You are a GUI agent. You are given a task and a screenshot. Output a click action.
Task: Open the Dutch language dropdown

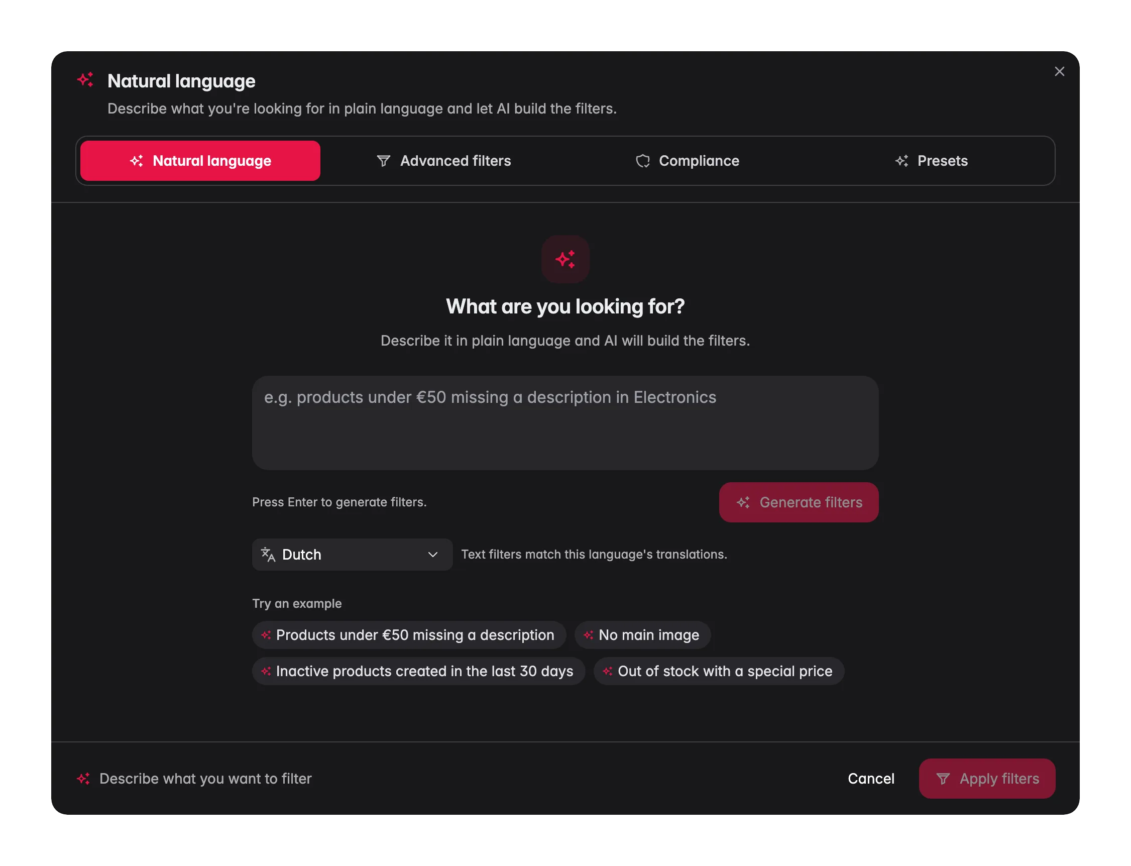tap(353, 555)
